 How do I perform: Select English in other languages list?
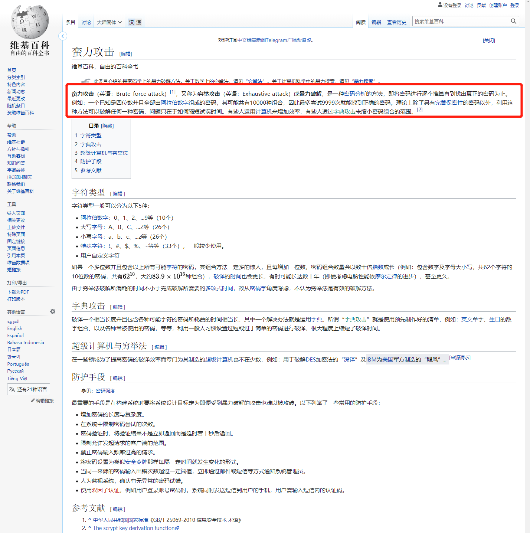(15, 328)
